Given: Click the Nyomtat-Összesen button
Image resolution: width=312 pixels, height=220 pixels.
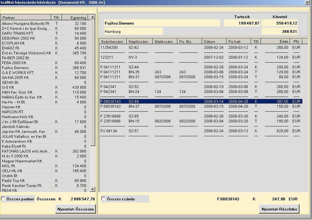Looking at the screenshot, I should [x=76, y=209].
